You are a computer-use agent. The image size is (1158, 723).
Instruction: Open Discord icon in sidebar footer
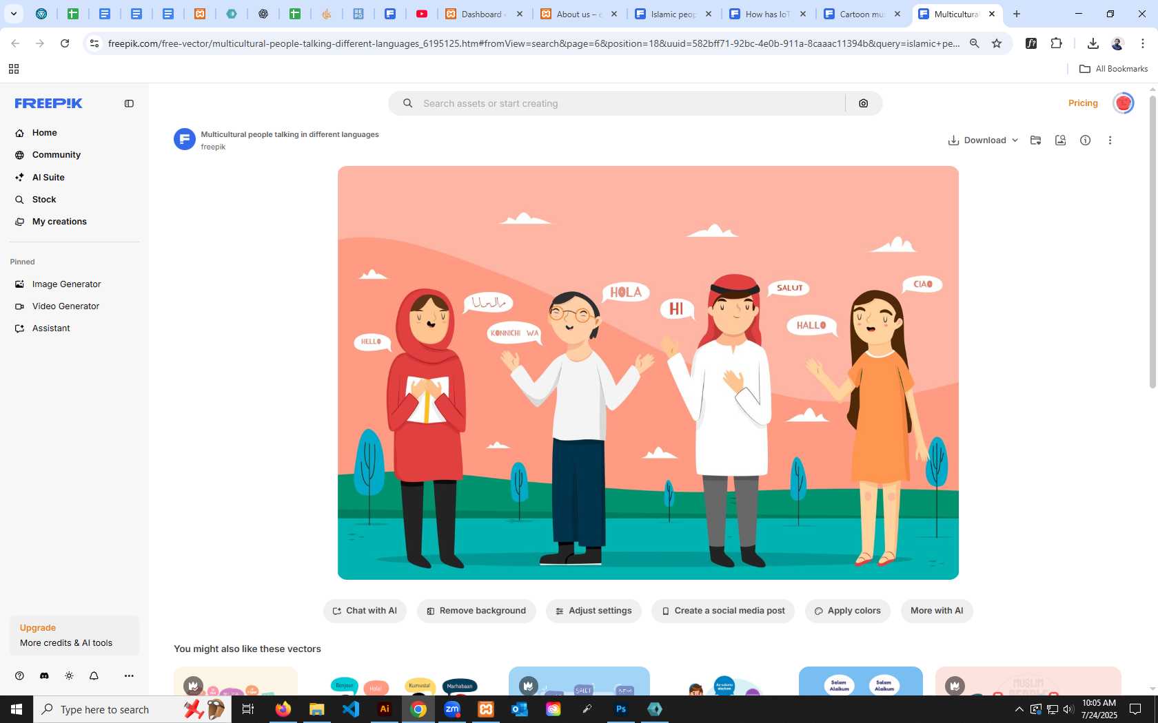click(x=44, y=675)
